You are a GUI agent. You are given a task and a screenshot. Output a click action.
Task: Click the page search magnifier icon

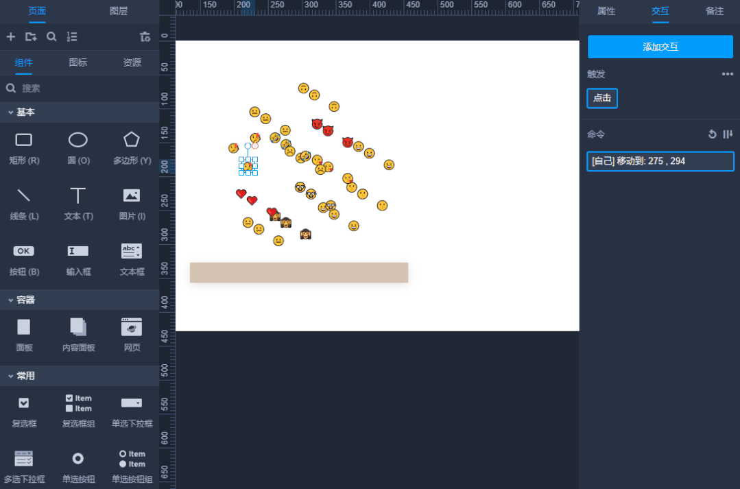(x=51, y=37)
